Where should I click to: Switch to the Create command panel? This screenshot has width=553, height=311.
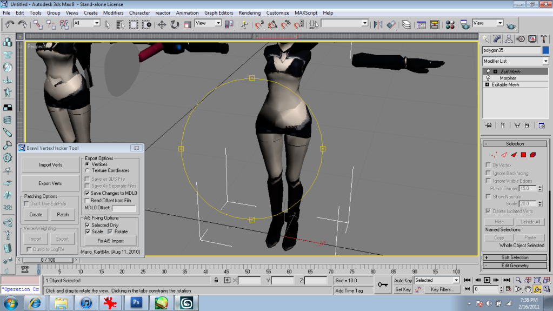coord(486,39)
